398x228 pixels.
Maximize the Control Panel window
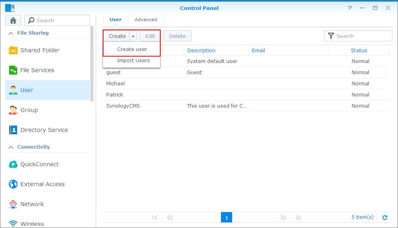click(375, 8)
